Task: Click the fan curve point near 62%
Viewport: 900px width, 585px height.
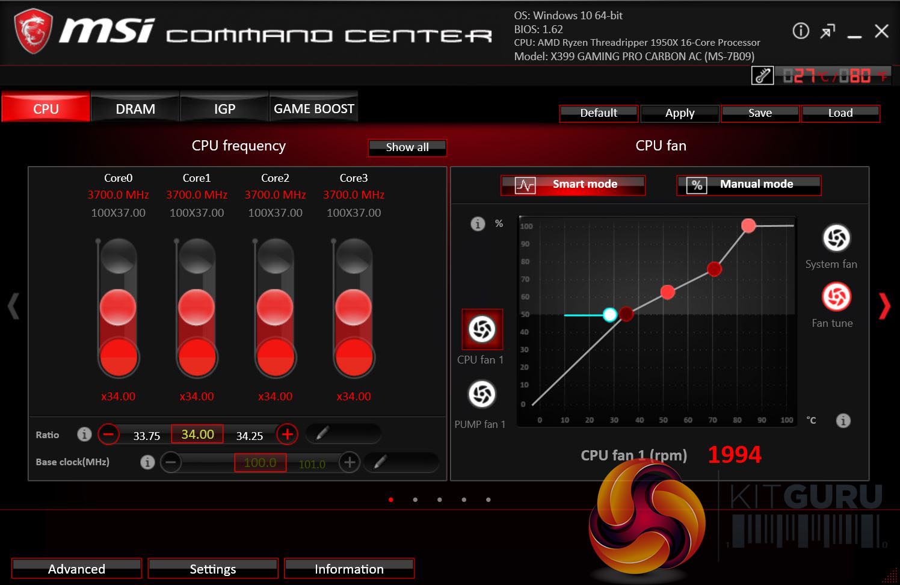Action: (x=667, y=292)
